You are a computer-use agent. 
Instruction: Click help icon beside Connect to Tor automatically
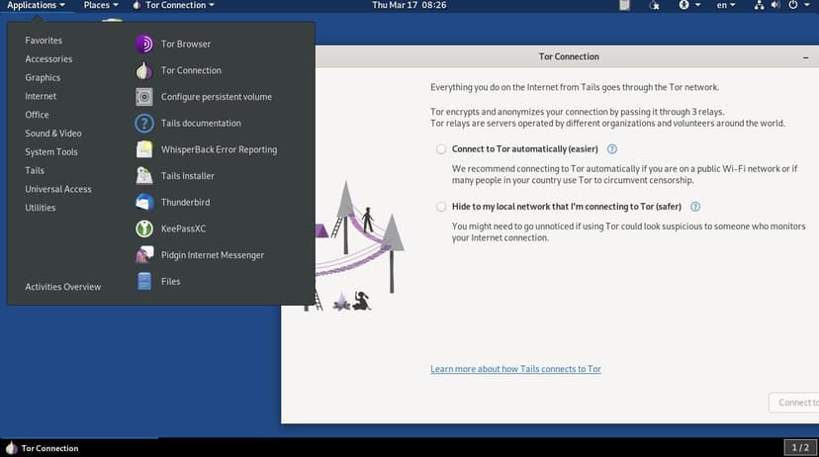tap(611, 149)
